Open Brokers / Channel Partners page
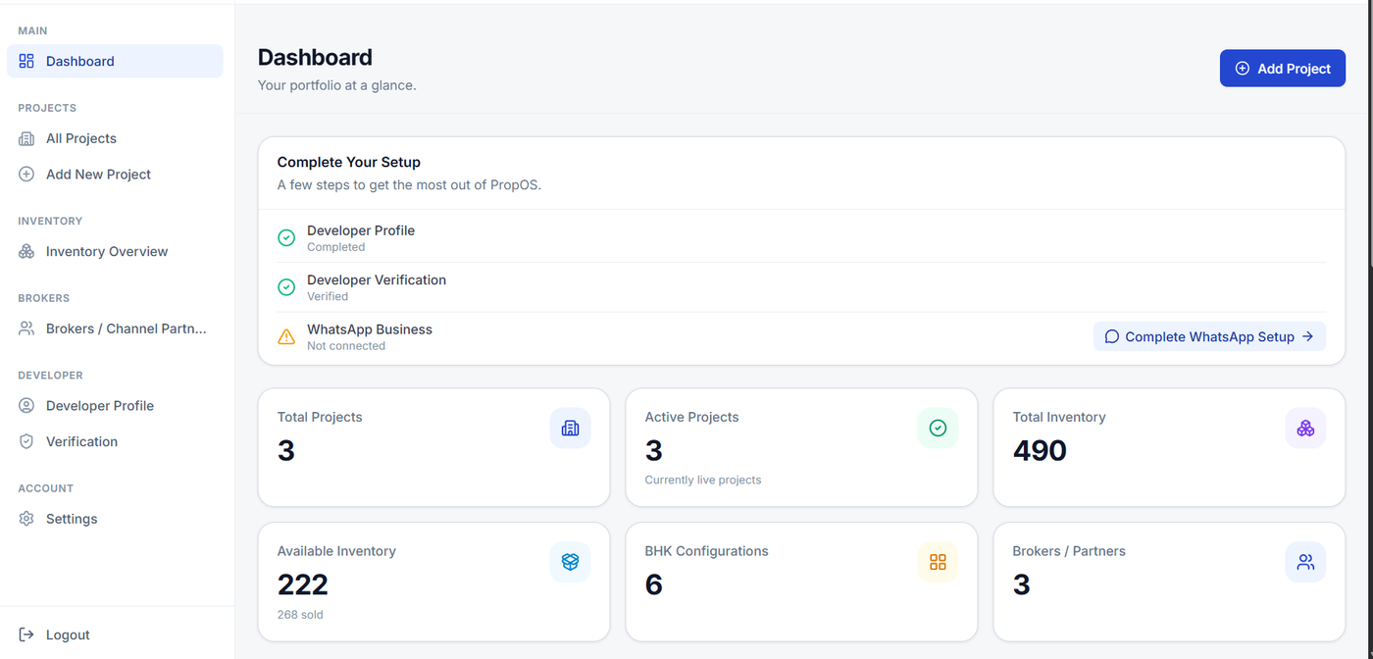The height and width of the screenshot is (659, 1373). (115, 329)
